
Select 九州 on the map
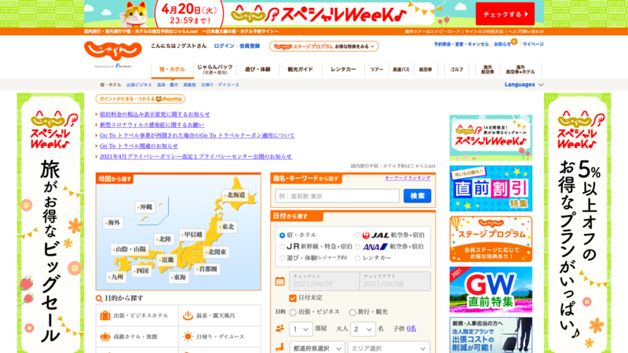(x=116, y=276)
